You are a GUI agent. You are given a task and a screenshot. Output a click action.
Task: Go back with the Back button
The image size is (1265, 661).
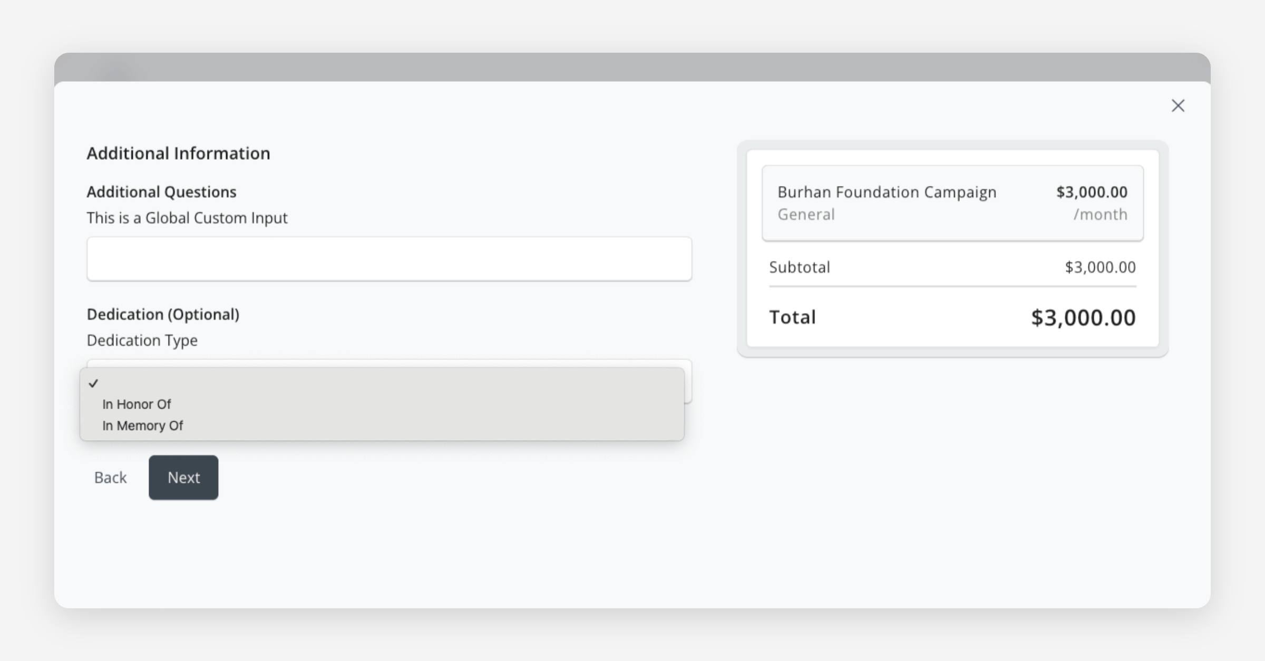(x=110, y=478)
